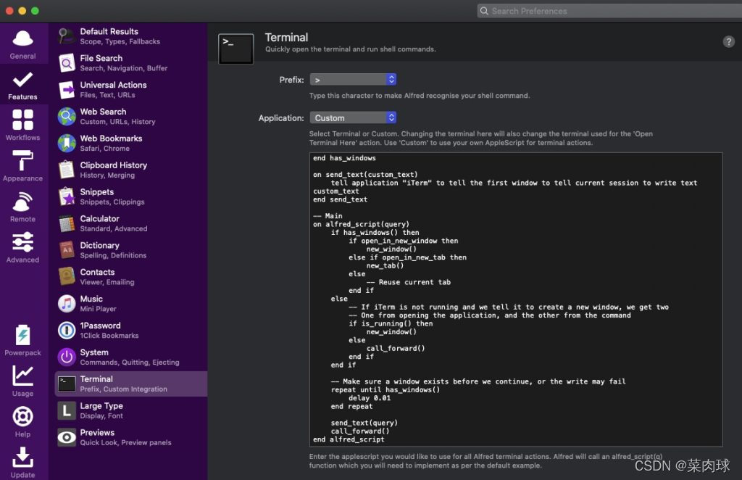The image size is (742, 480).
Task: Select the Universal Actions icon
Action: point(67,89)
